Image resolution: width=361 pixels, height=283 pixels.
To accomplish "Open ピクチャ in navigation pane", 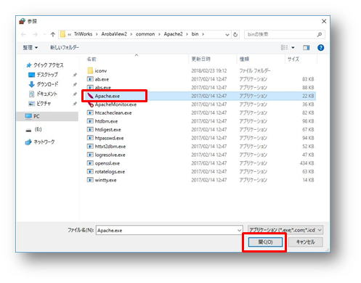I will (x=44, y=104).
